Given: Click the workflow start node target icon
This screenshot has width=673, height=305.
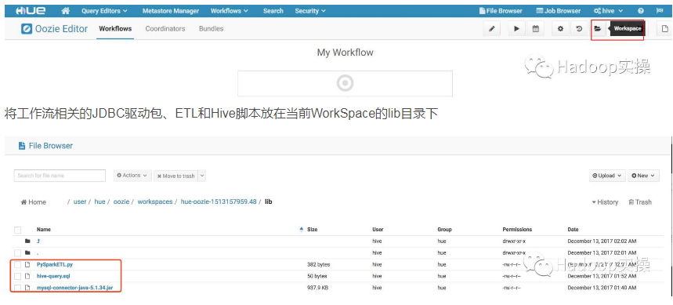Looking at the screenshot, I should pyautogui.click(x=345, y=83).
